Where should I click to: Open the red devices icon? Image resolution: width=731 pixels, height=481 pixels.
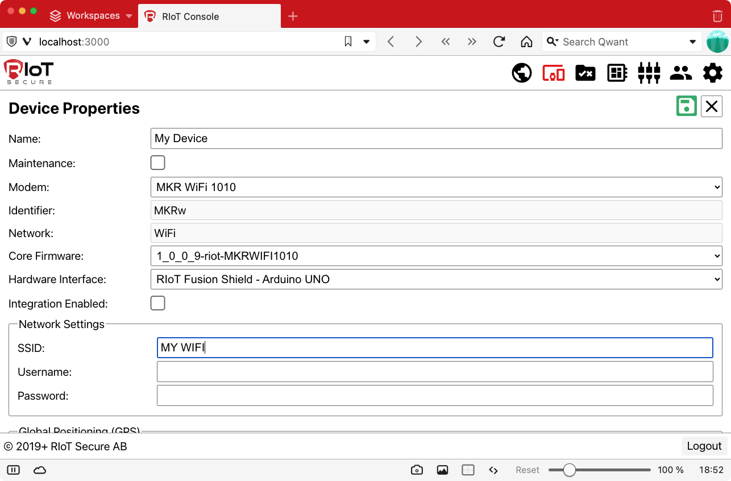(553, 73)
